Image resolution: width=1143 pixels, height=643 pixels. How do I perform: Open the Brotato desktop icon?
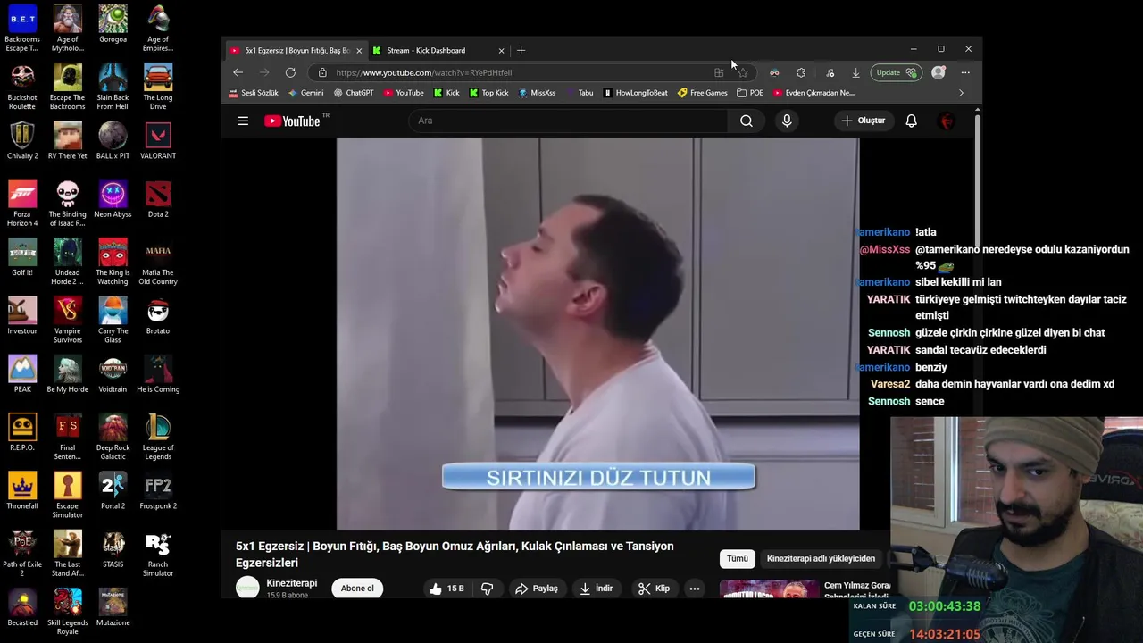(158, 317)
